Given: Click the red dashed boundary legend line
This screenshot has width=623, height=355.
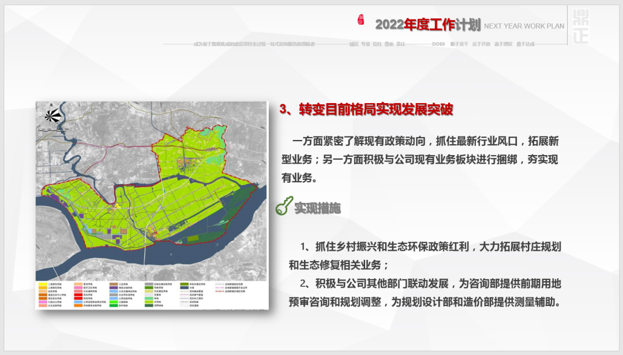Looking at the screenshot, I should point(220,292).
